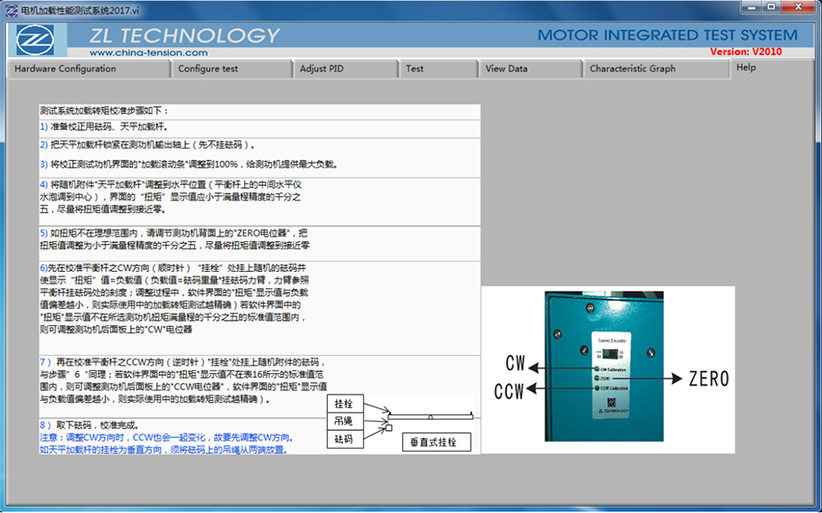Screen dimensions: 822x513
Task: Select the Test tab
Action: (415, 69)
